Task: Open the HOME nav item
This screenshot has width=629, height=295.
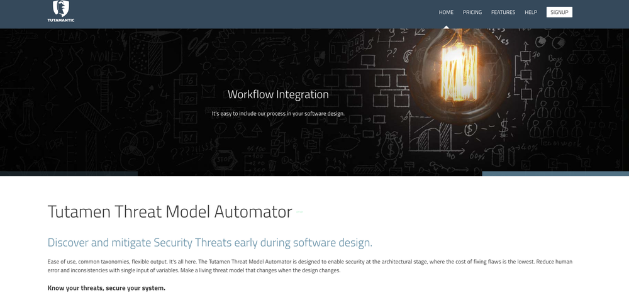Action: tap(446, 13)
